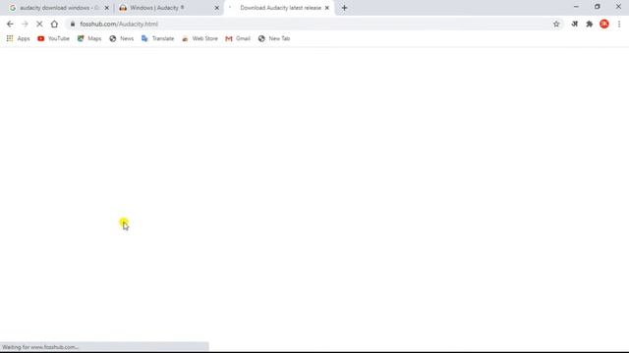Open the Extensions puzzle menu
629x353 pixels.
[x=590, y=24]
